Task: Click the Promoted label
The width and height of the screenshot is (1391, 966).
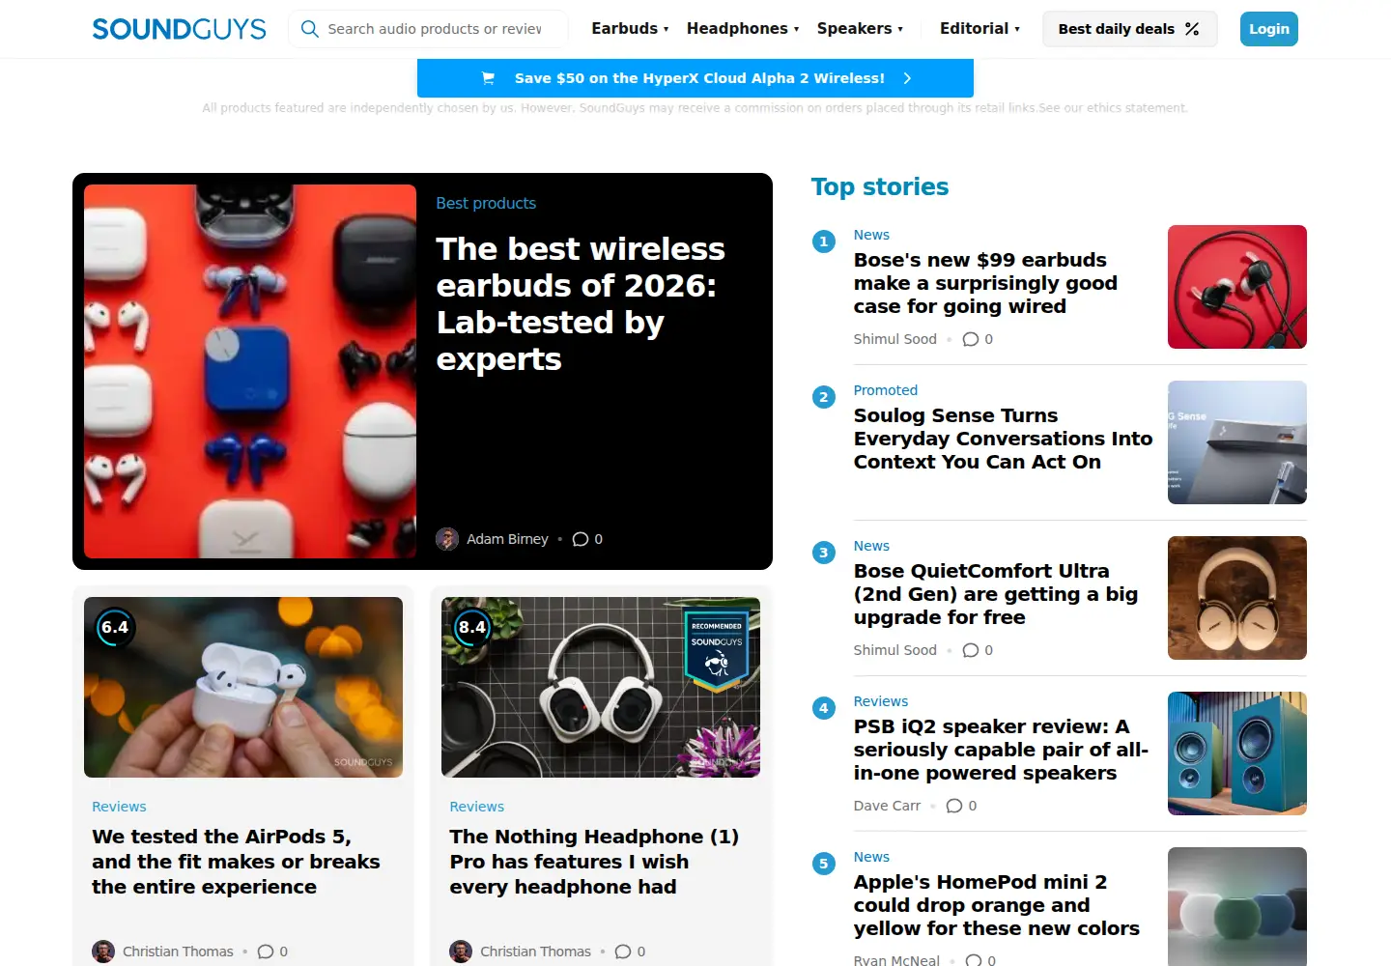Action: point(885,390)
